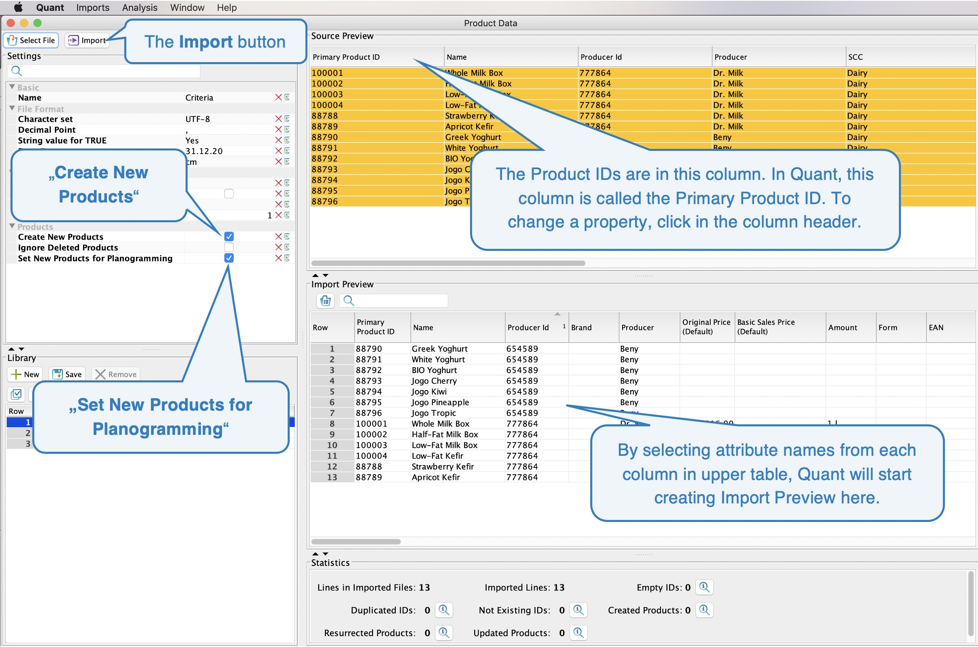Reset Set New Products for Planogramming with red X

tap(278, 258)
